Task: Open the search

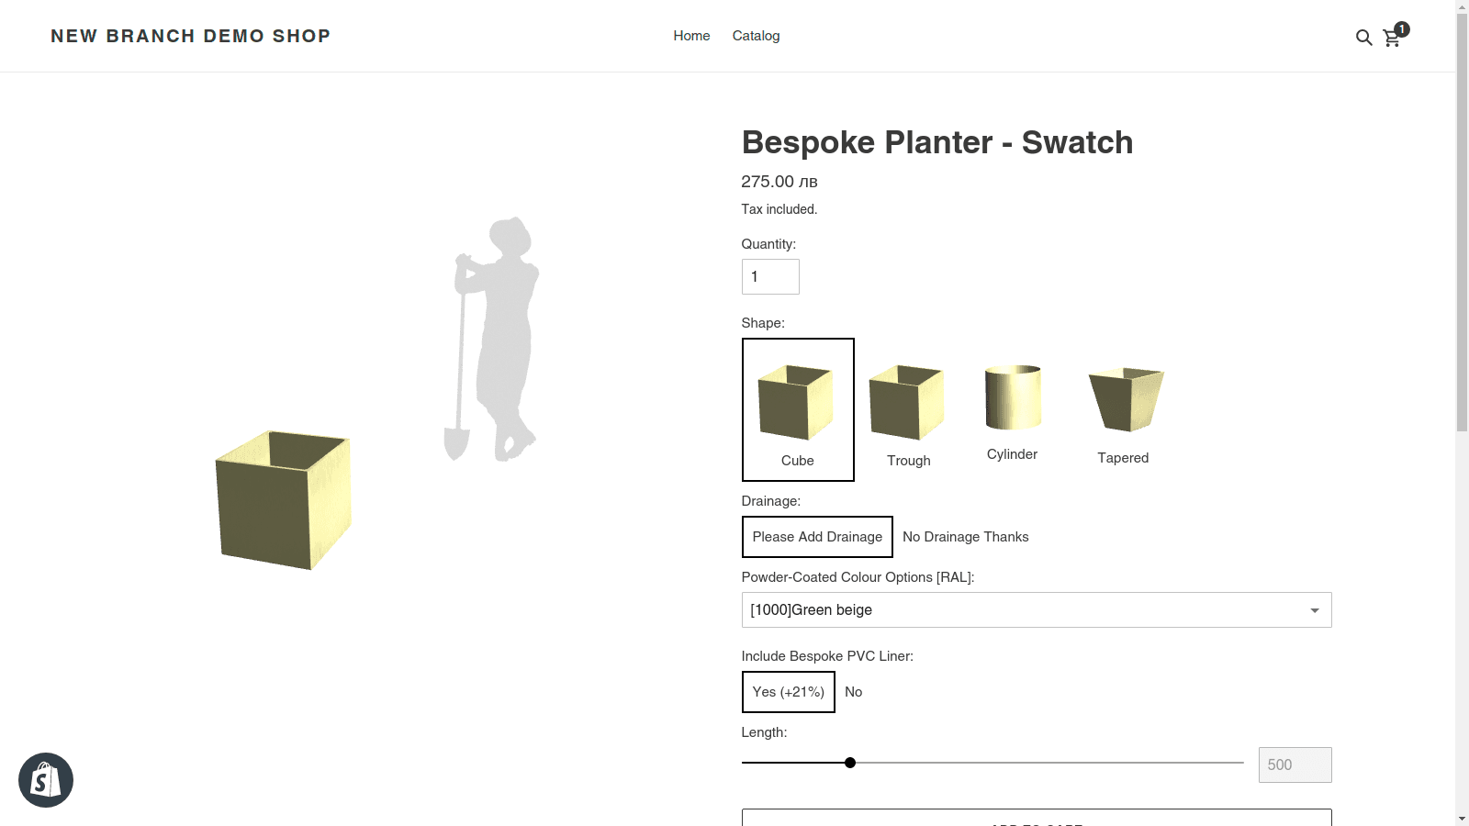Action: [x=1362, y=38]
